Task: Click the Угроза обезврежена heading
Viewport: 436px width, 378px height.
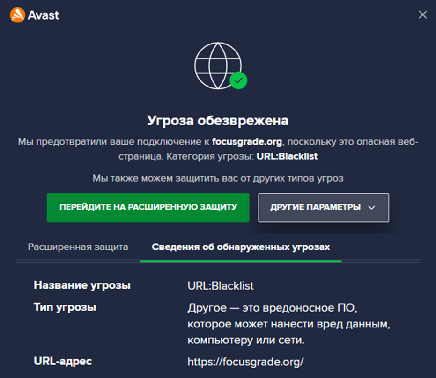Action: coord(218,121)
